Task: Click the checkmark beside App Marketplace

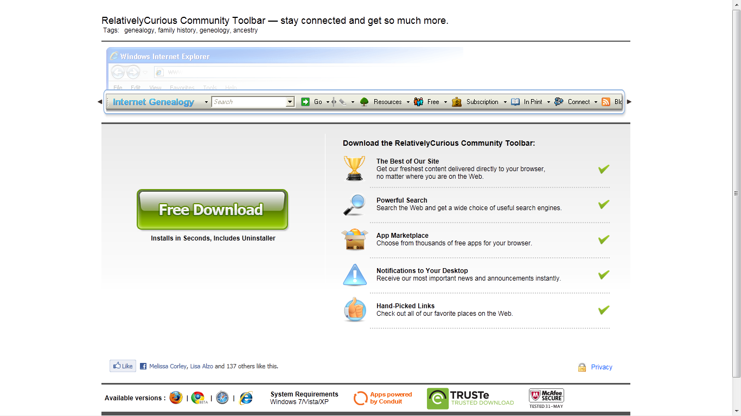Action: tap(604, 239)
